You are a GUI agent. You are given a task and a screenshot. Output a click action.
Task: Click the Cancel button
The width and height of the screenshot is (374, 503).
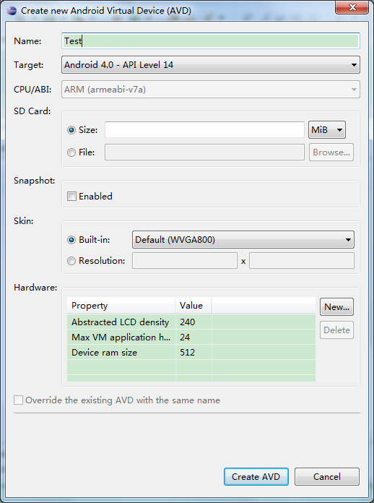click(x=327, y=477)
